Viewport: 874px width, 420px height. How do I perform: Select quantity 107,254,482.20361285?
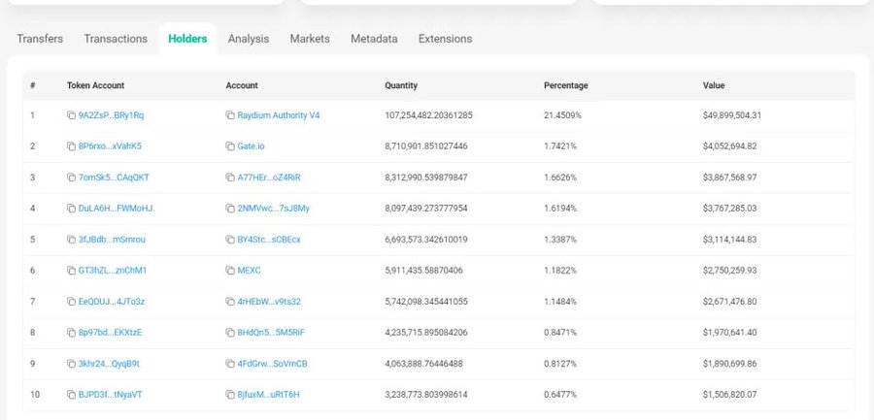click(x=428, y=115)
